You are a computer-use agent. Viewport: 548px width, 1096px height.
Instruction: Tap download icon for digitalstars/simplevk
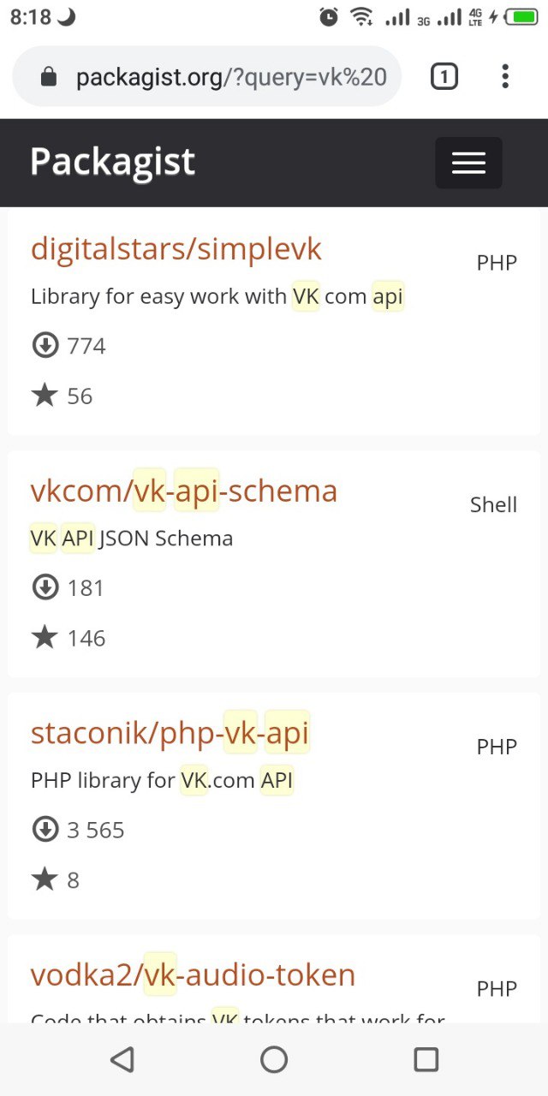(x=45, y=346)
